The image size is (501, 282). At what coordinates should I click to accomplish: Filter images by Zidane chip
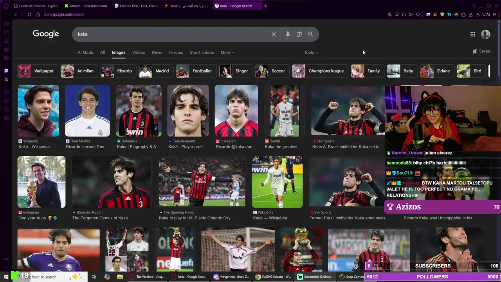(437, 71)
